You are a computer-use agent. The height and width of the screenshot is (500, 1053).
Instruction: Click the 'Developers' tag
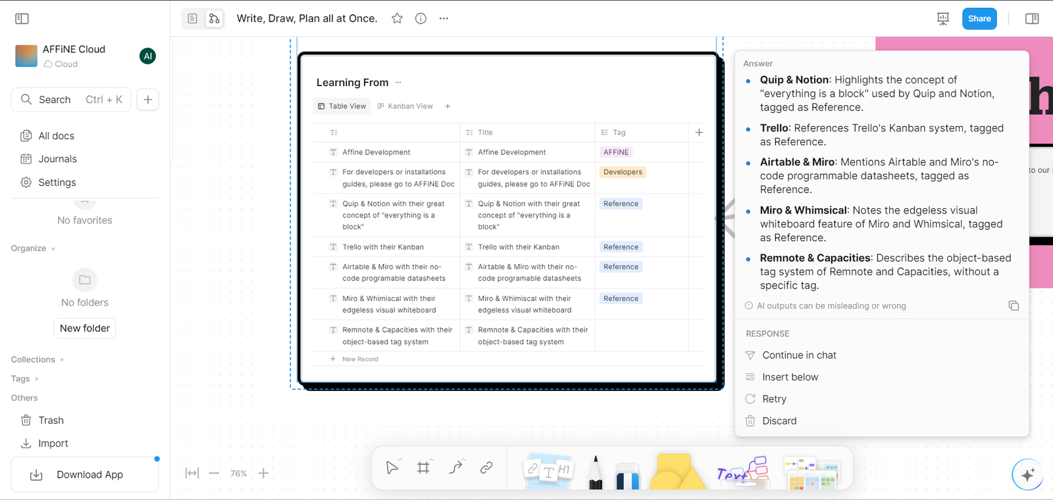[623, 172]
